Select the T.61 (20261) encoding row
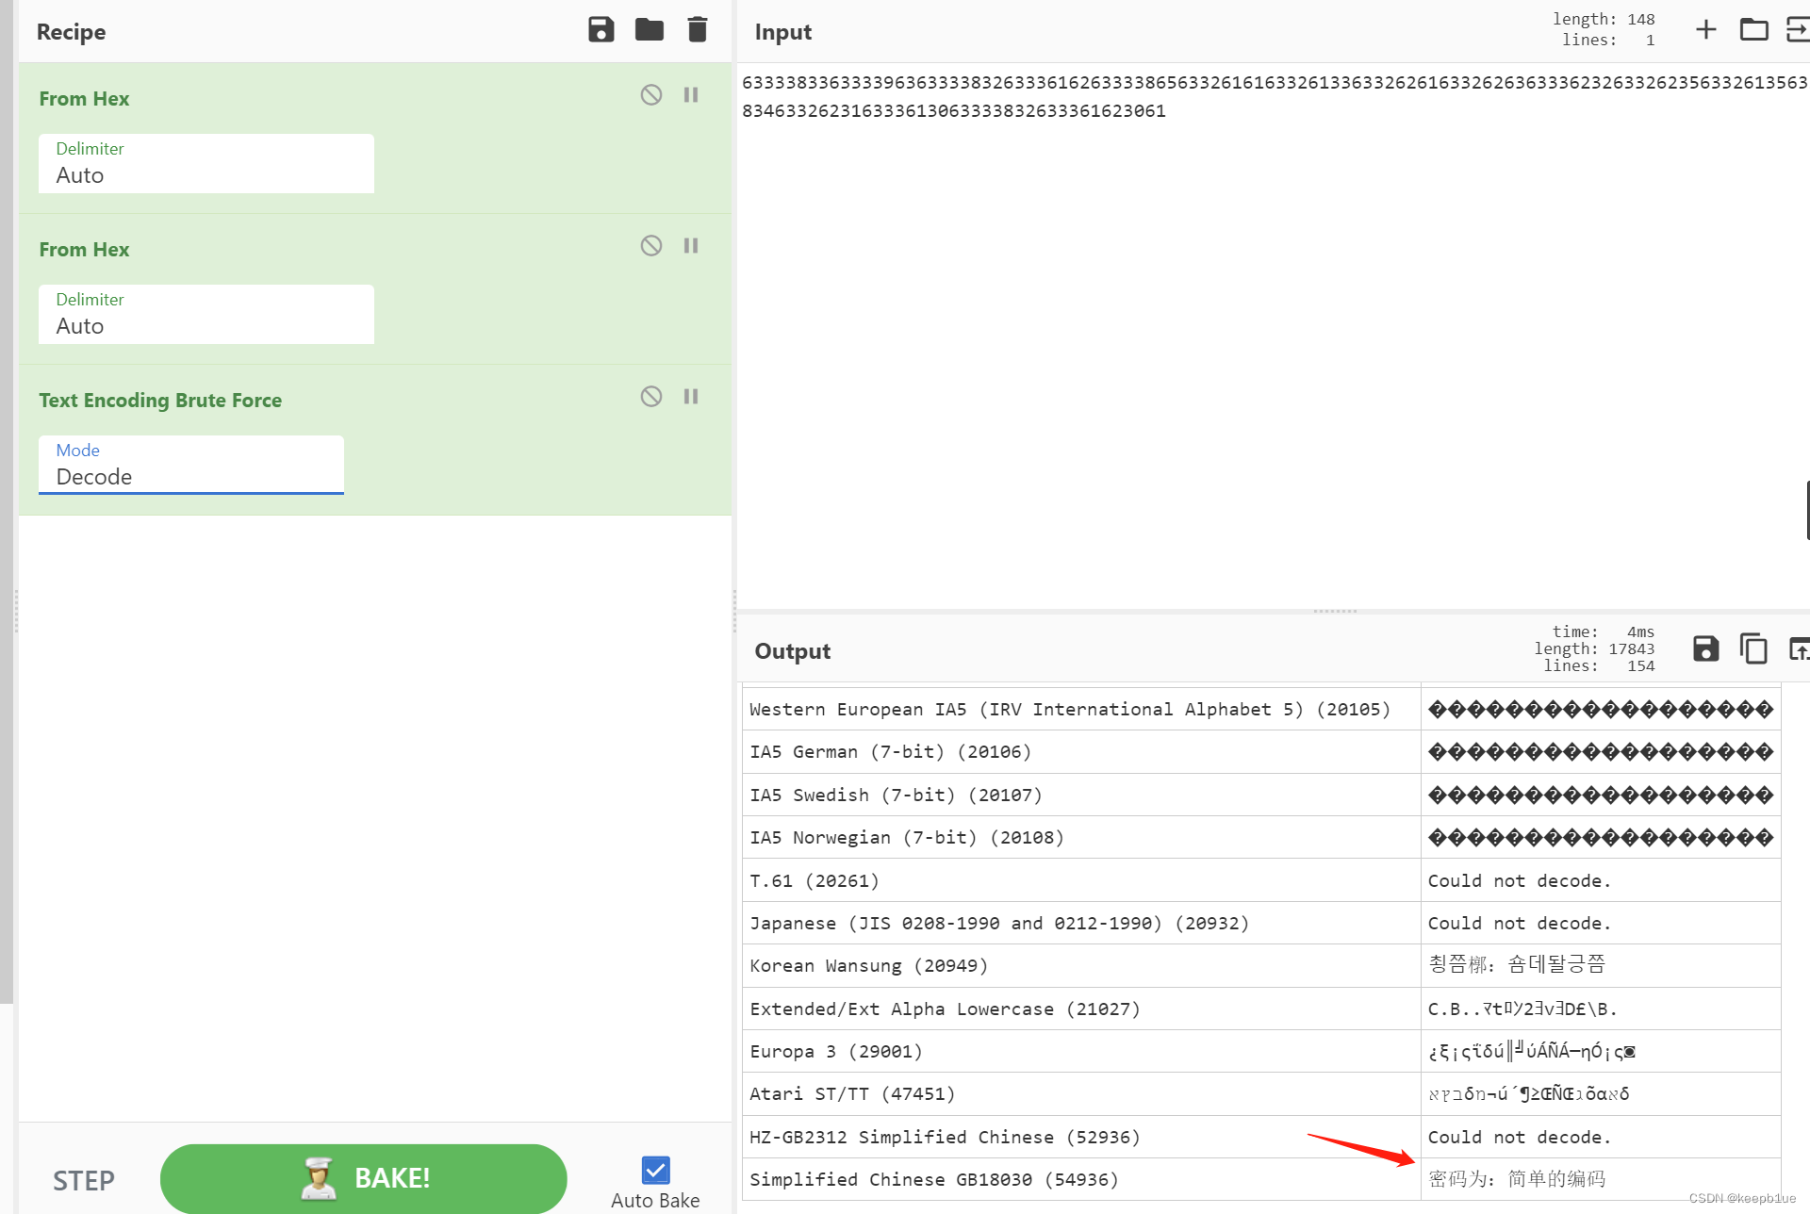 [x=1261, y=880]
